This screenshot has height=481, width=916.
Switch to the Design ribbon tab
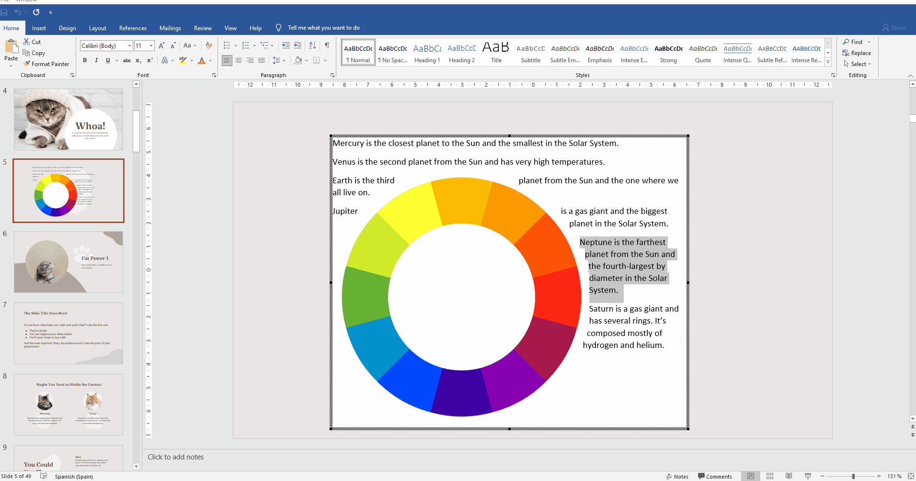(67, 28)
